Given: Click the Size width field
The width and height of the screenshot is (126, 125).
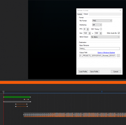Looking at the screenshot, I should (86, 33).
